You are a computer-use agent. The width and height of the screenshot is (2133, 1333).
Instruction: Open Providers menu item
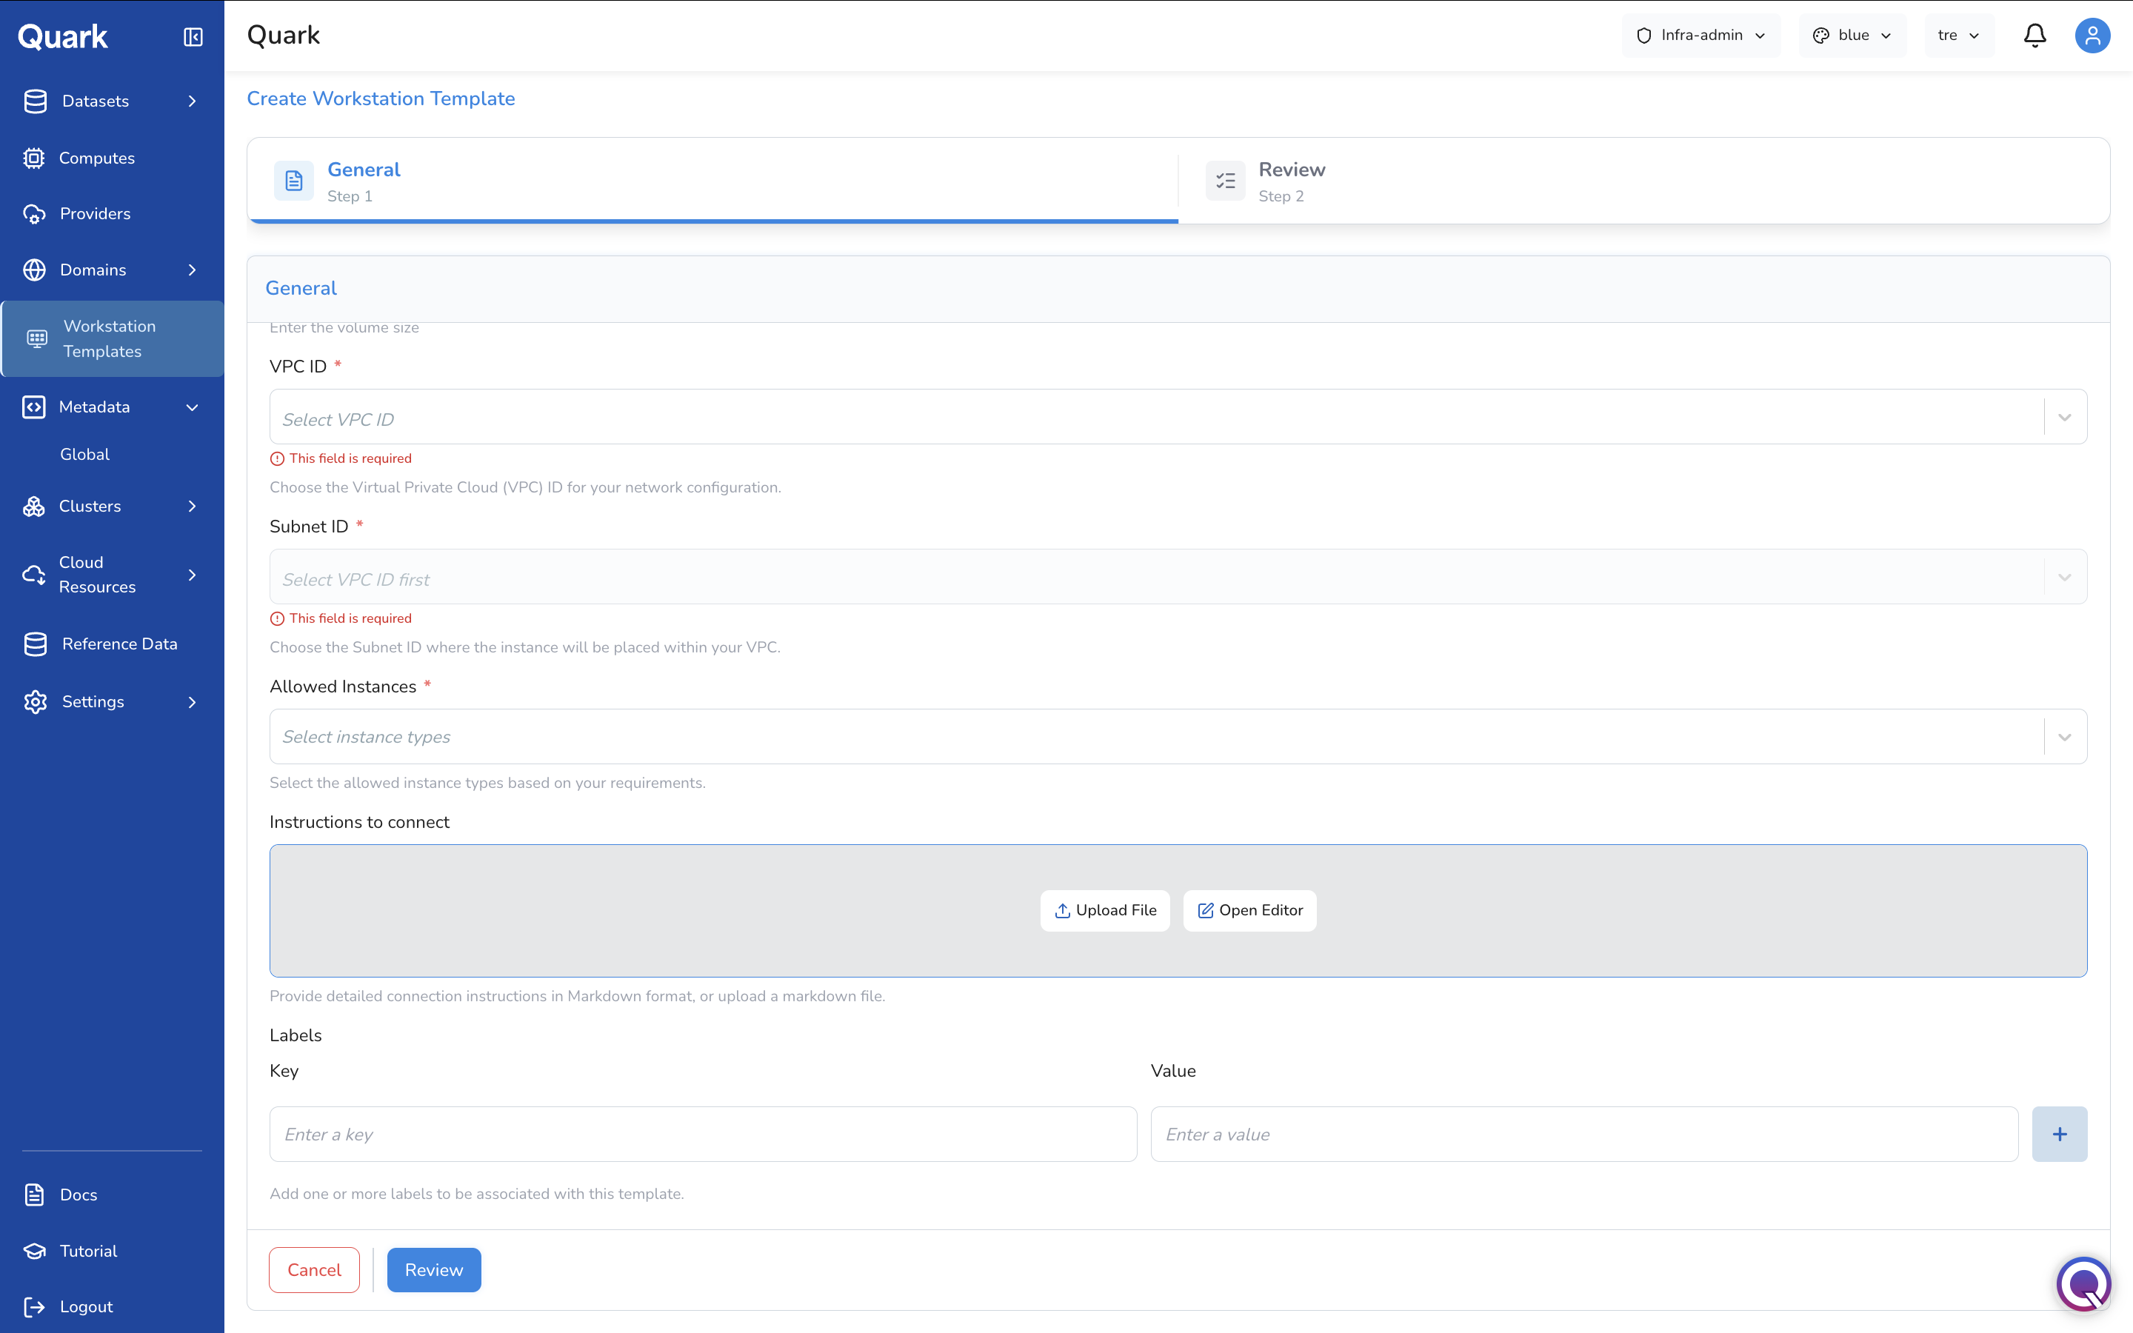112,214
